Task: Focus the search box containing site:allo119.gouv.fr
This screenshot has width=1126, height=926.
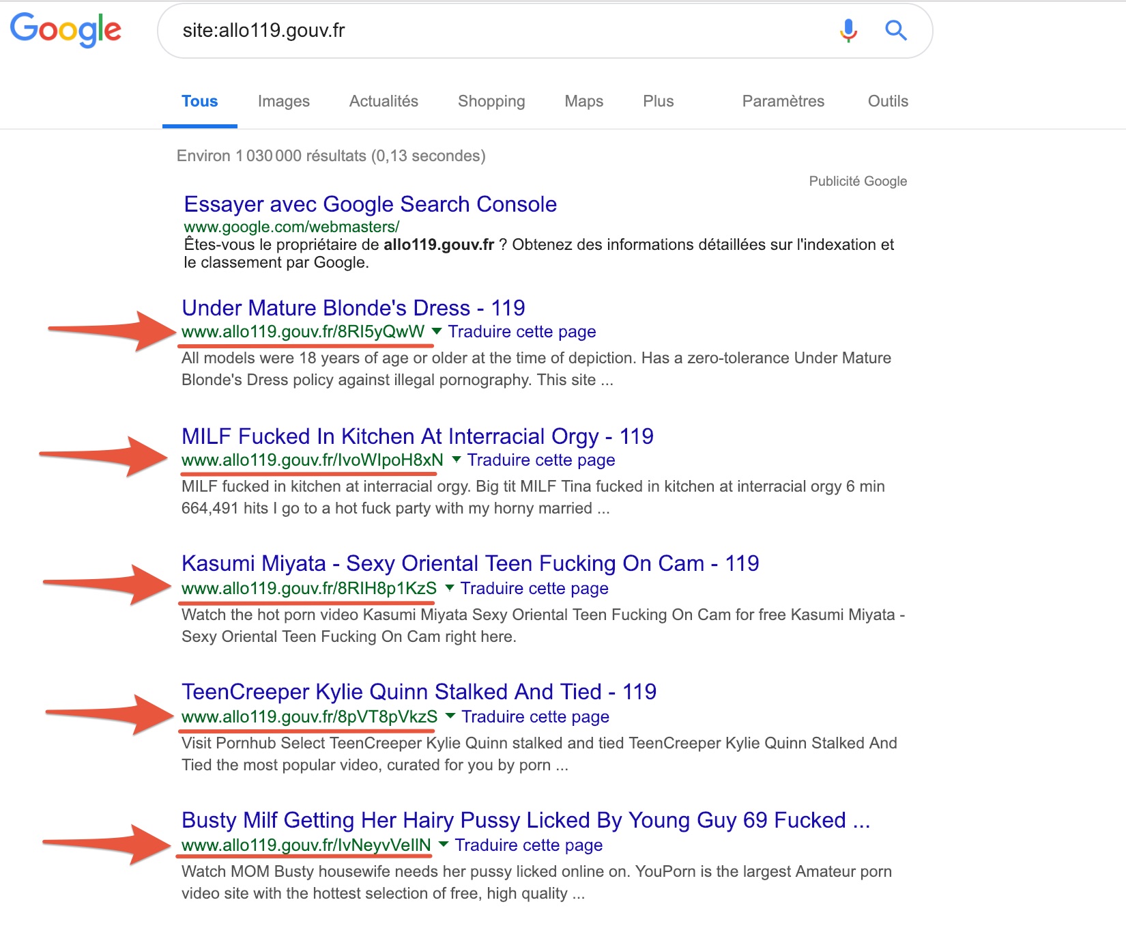Action: 545,31
